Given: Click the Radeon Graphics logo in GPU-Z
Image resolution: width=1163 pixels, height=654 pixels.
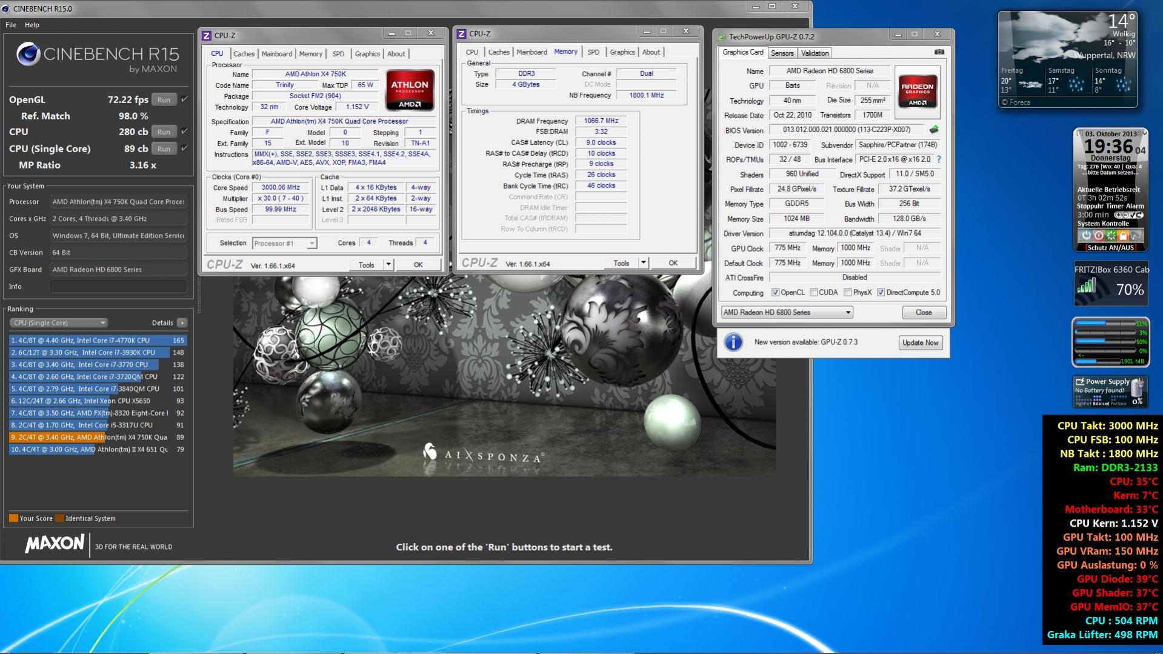Looking at the screenshot, I should pos(918,92).
